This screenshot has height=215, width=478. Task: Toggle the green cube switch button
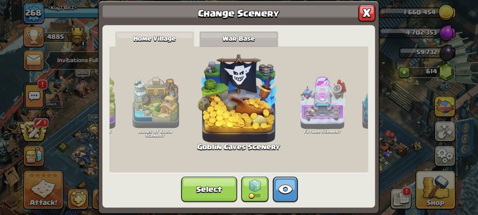(x=255, y=189)
